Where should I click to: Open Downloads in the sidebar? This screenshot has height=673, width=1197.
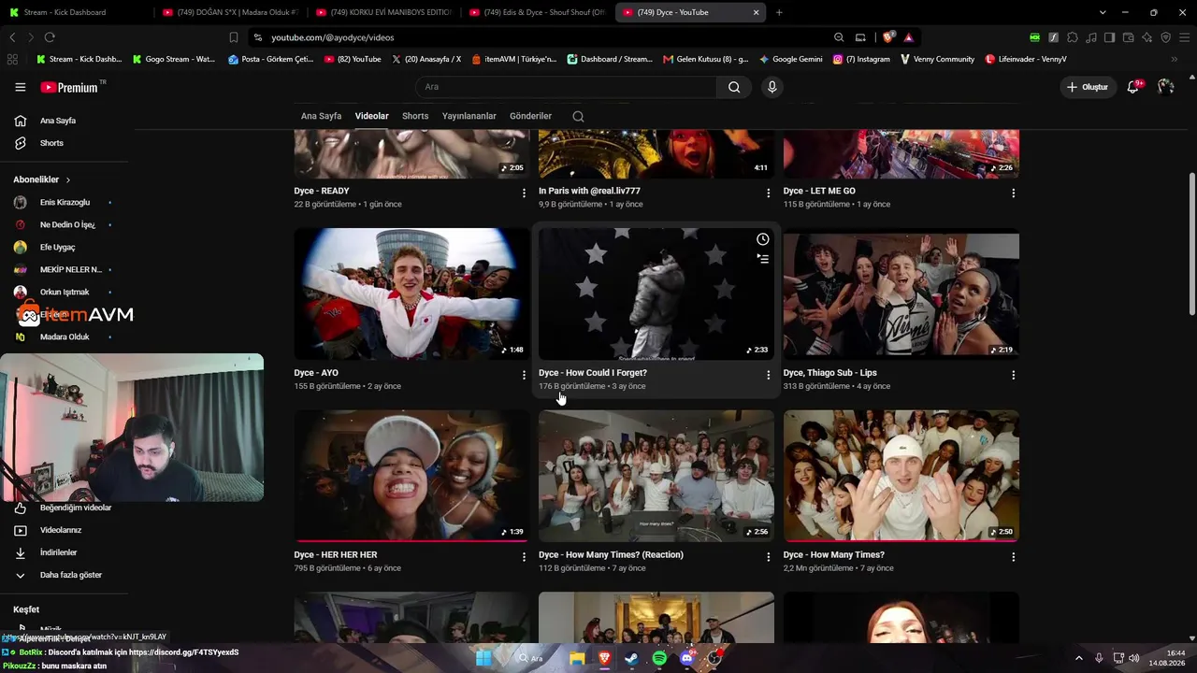(58, 552)
